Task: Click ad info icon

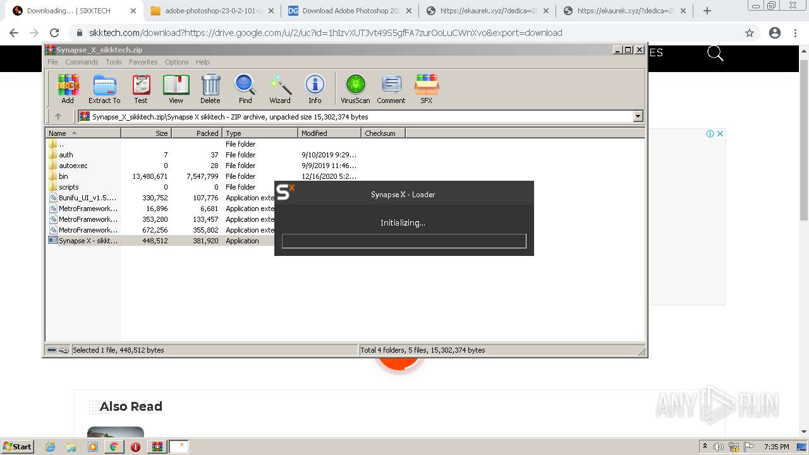Action: (710, 133)
